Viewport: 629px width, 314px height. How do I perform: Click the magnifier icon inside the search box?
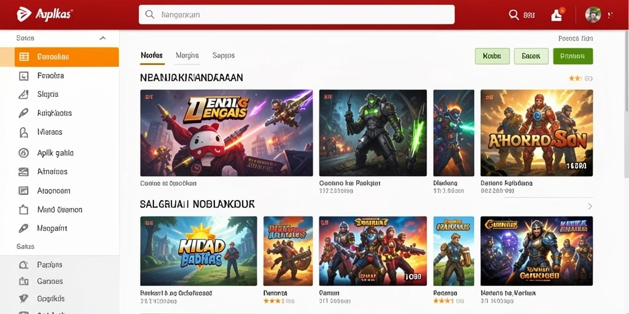150,15
